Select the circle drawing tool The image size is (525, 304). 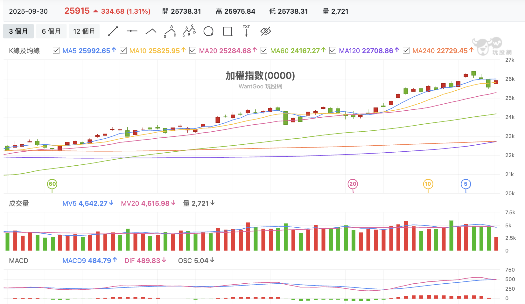[x=208, y=31]
